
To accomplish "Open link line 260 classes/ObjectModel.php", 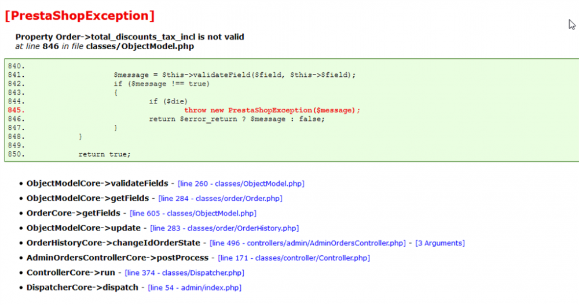I will [241, 184].
